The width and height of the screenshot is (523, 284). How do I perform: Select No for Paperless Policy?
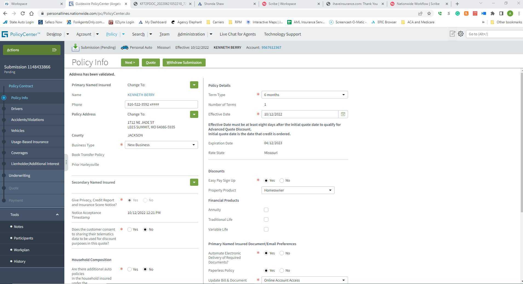point(281,271)
